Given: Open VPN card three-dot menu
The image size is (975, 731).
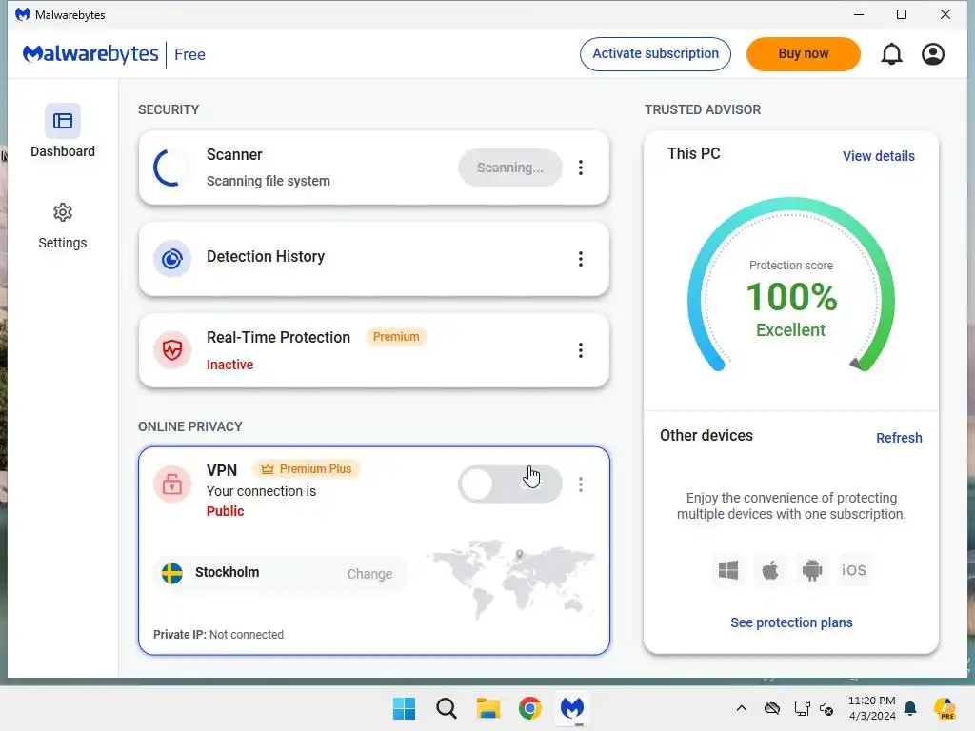Looking at the screenshot, I should [x=580, y=484].
